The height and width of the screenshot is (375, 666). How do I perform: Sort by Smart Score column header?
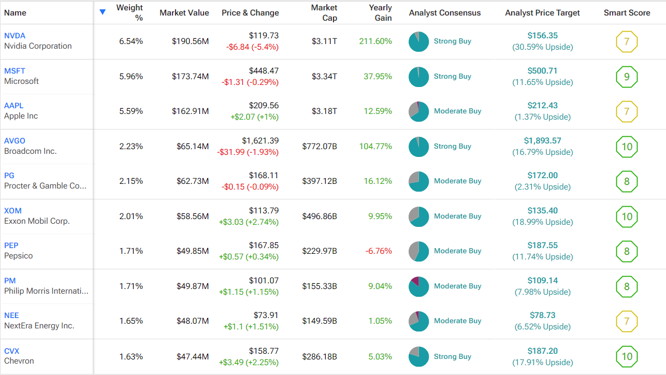click(x=627, y=12)
